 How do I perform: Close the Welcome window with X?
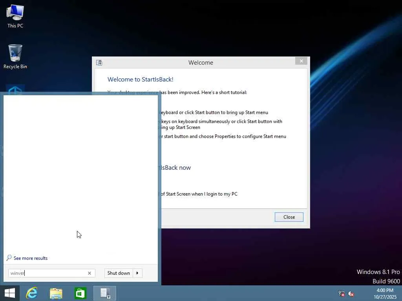tap(301, 61)
